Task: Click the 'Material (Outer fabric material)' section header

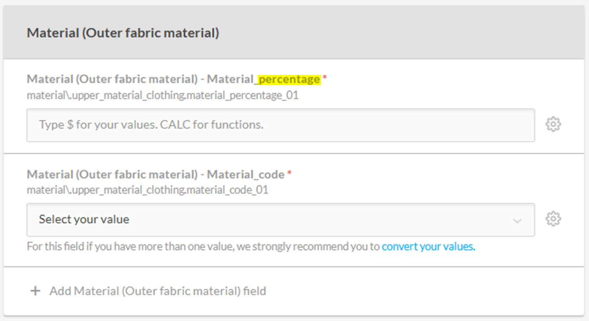Action: pyautogui.click(x=123, y=33)
